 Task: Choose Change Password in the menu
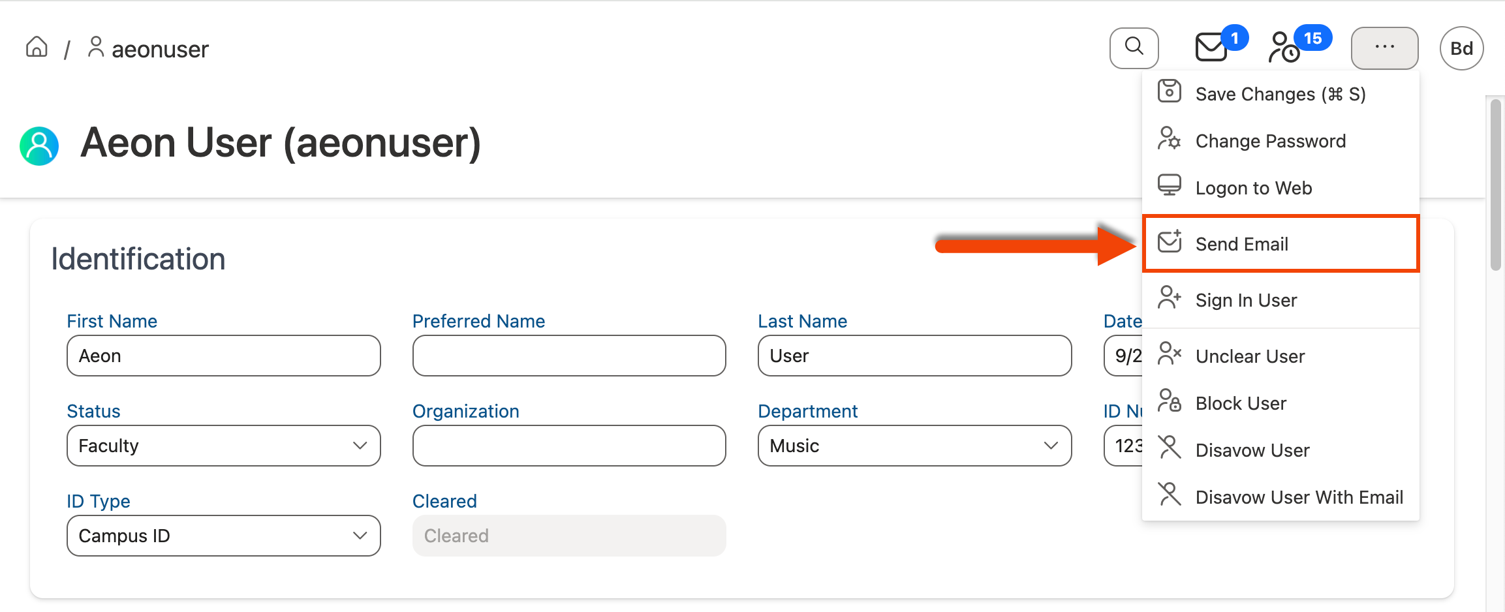point(1270,141)
